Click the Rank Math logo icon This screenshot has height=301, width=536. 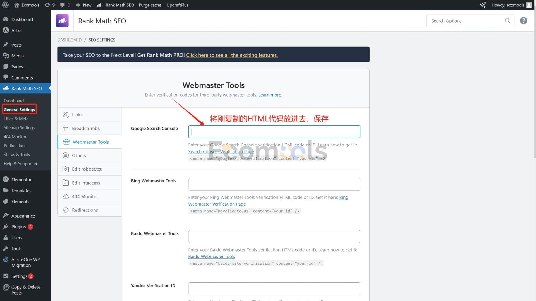coord(62,21)
